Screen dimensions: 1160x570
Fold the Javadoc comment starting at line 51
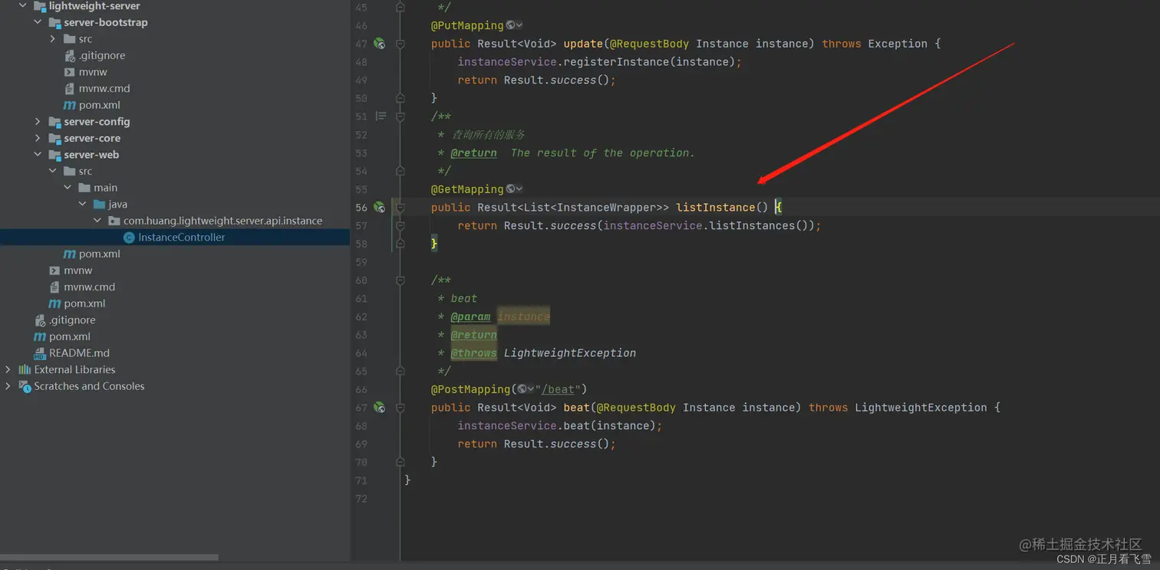[400, 116]
